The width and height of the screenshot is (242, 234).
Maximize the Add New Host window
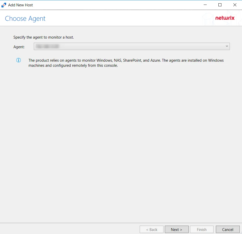pyautogui.click(x=220, y=5)
